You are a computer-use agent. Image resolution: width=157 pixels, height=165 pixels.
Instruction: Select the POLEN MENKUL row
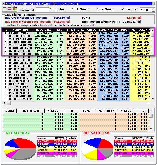pyautogui.click(x=77, y=90)
